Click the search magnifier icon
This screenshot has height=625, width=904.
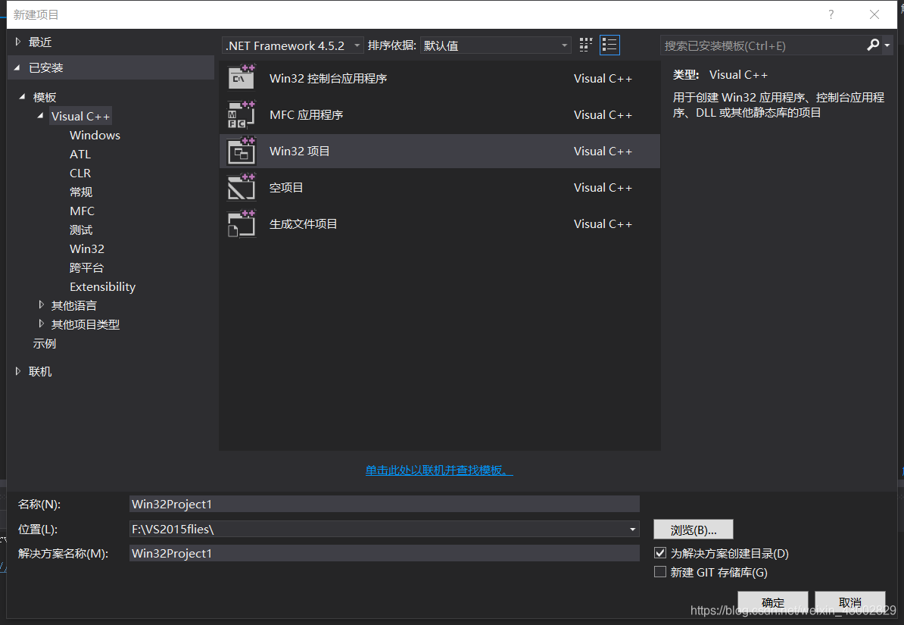click(873, 45)
